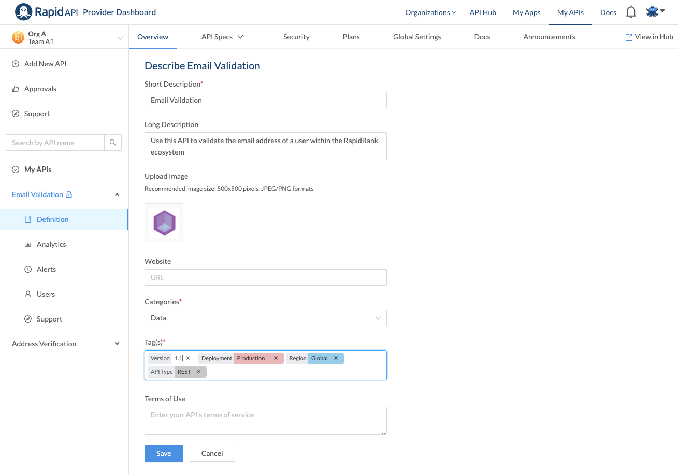Click the uploaded purple cube image thumbnail
Viewport: 678px width, 475px height.
pos(164,222)
